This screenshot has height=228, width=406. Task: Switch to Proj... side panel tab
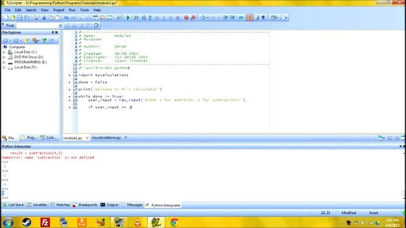[x=29, y=138]
